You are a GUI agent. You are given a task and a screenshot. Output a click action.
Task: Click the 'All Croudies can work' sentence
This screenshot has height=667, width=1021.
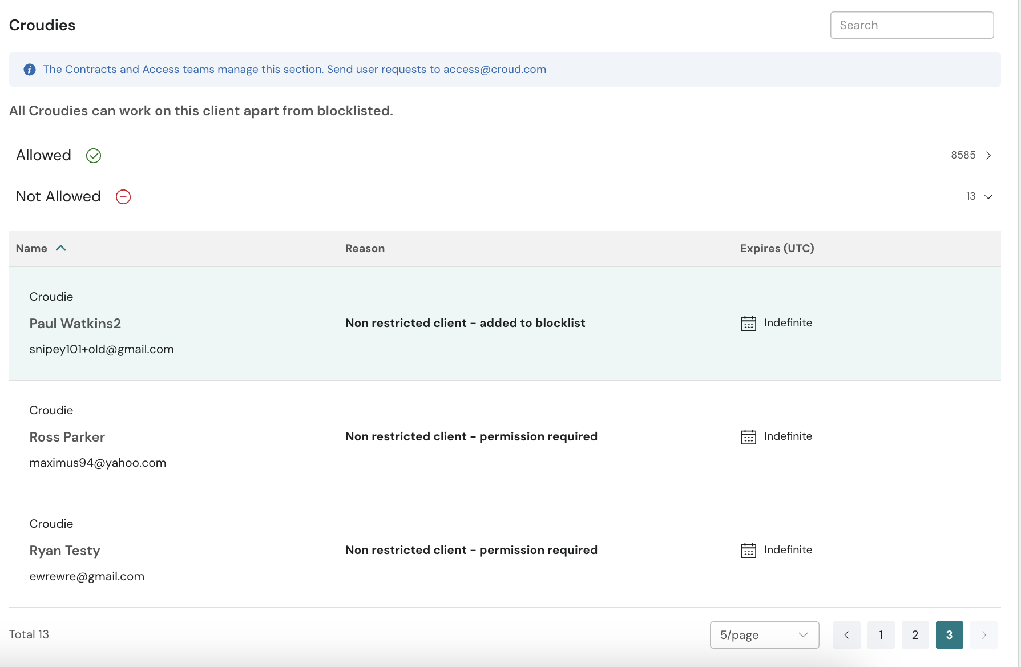tap(201, 111)
